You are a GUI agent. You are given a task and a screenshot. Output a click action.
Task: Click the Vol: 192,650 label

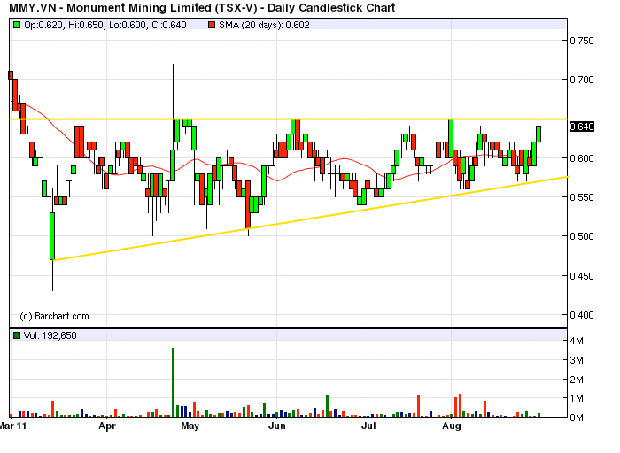[x=50, y=335]
